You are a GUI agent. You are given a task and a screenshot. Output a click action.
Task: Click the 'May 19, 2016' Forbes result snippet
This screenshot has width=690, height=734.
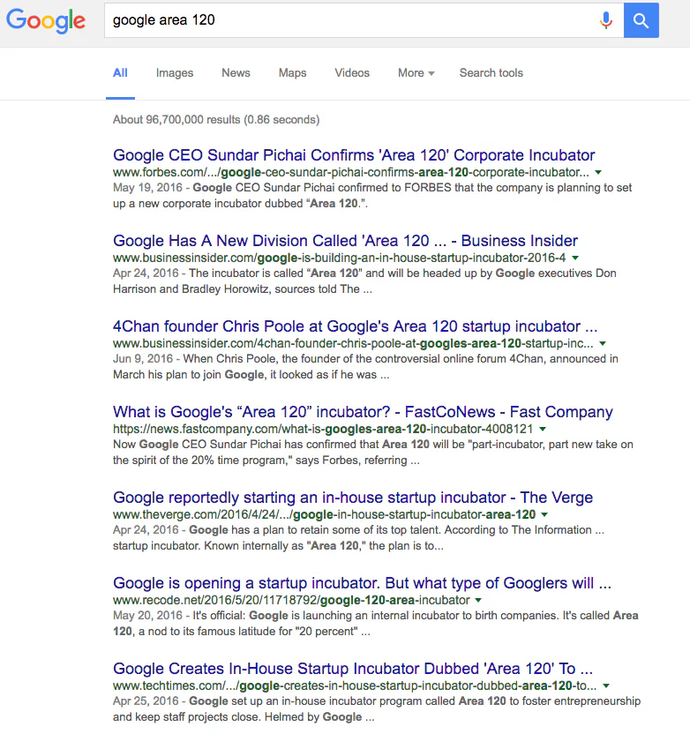click(x=372, y=196)
